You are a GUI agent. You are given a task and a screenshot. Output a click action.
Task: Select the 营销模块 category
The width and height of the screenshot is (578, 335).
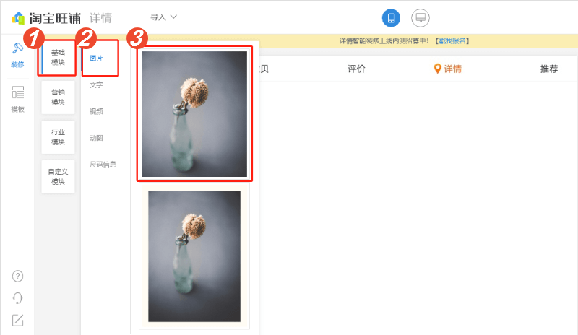pos(58,97)
